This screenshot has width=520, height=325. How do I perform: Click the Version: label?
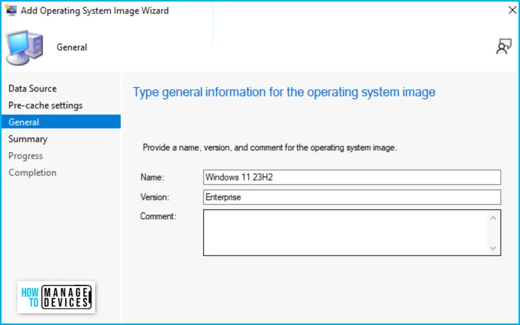[154, 197]
